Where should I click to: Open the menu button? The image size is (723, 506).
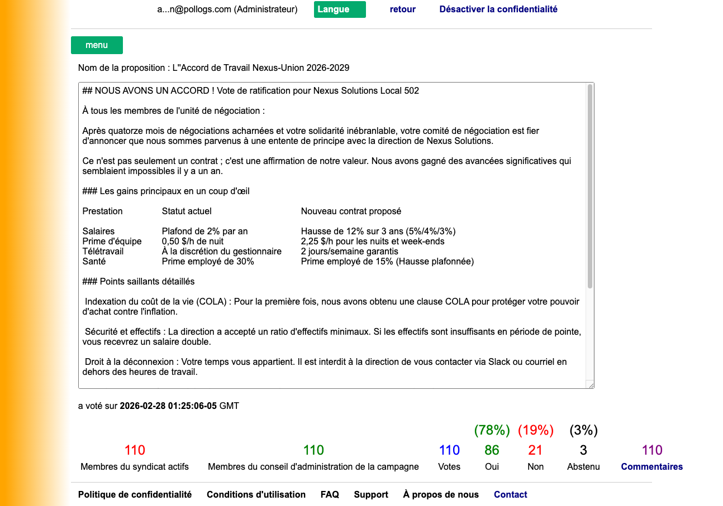[x=97, y=45]
